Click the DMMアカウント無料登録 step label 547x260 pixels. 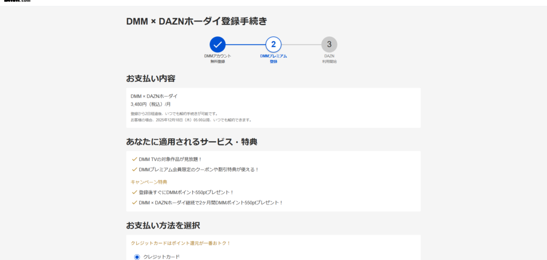tap(217, 59)
